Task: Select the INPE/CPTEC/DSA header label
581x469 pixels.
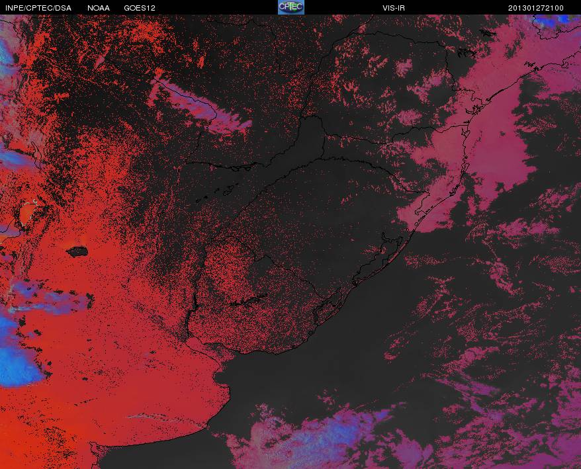Action: tap(38, 8)
